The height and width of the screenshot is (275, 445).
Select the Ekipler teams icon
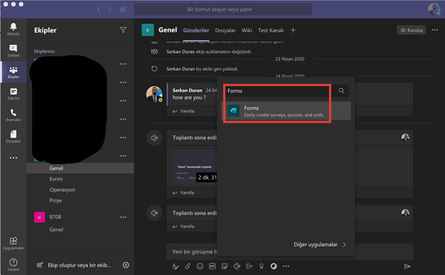point(13,73)
